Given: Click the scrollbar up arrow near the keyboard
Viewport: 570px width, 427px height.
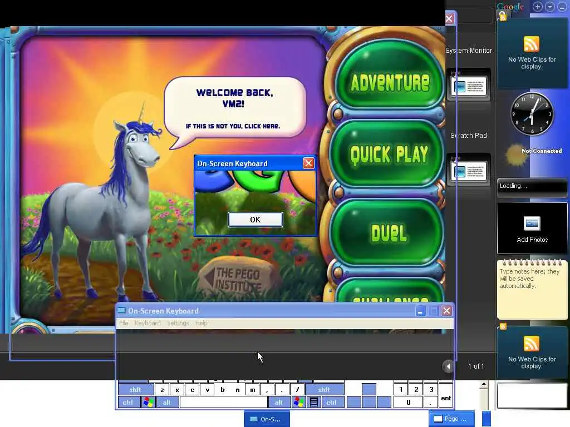Looking at the screenshot, I should pyautogui.click(x=484, y=384).
